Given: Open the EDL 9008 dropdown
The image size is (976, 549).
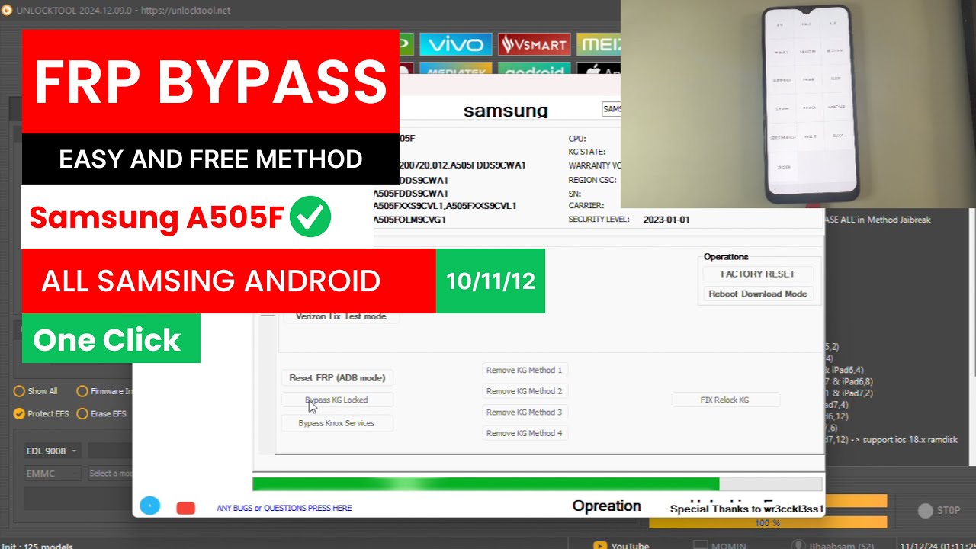Looking at the screenshot, I should pos(52,451).
